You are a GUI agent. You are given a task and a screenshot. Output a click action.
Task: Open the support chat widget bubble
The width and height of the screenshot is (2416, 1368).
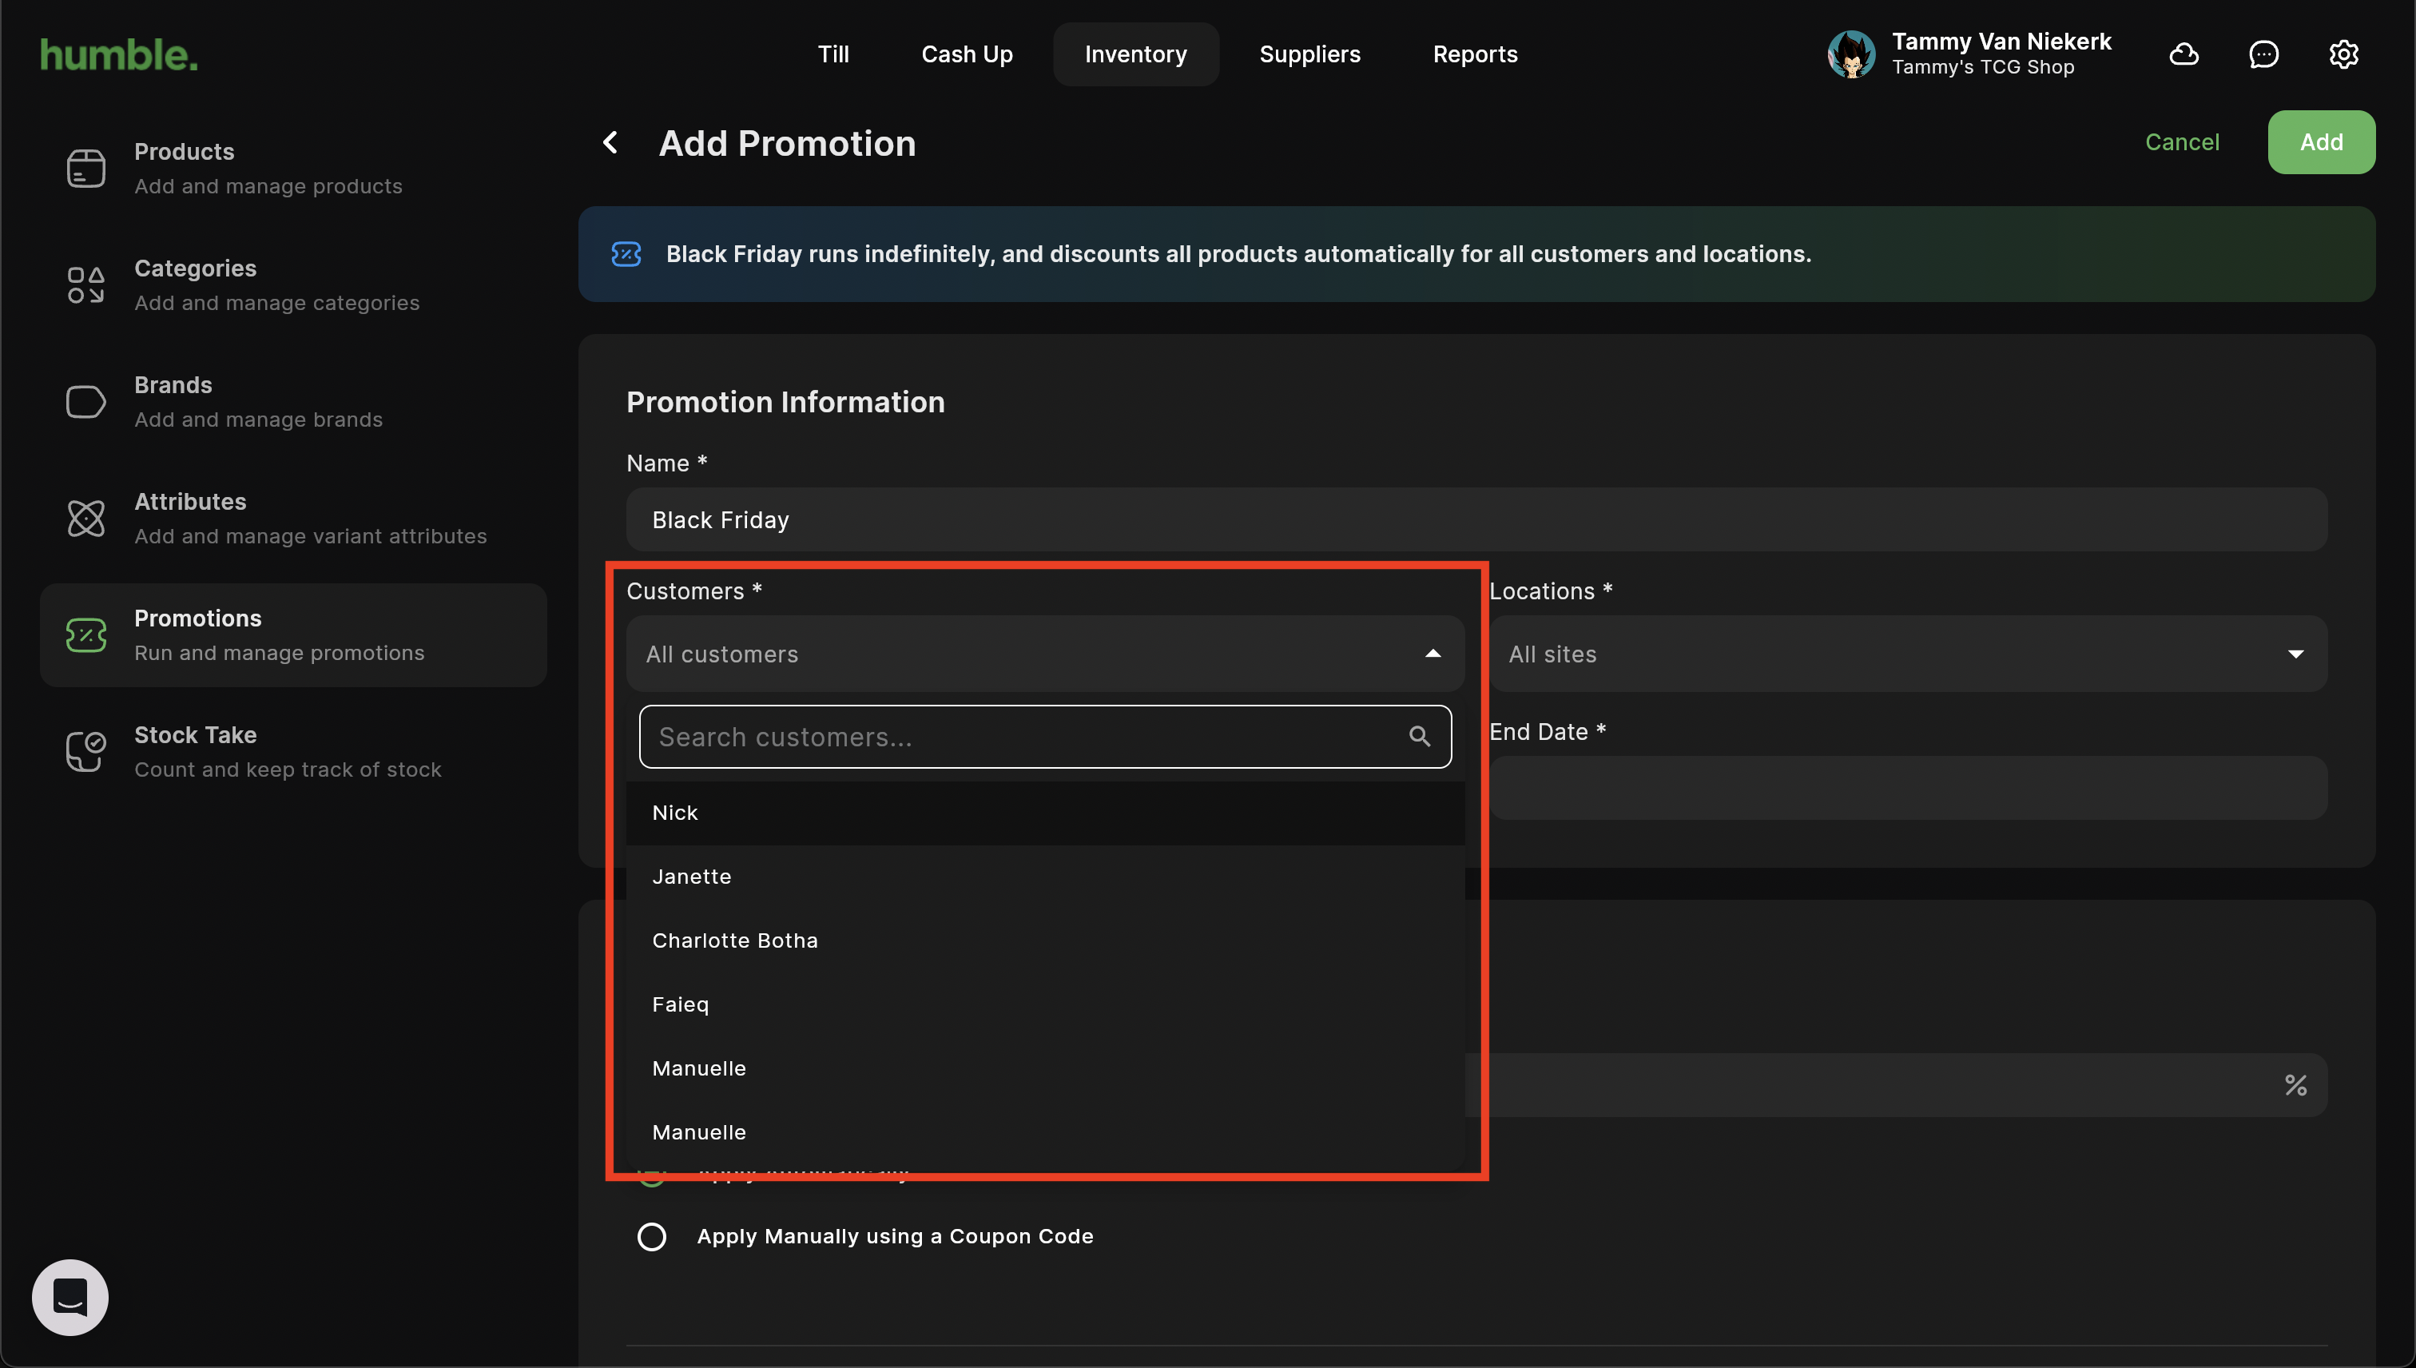[x=70, y=1297]
